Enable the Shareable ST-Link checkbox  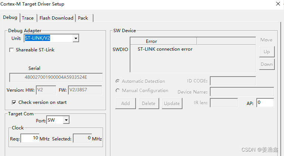point(11,50)
